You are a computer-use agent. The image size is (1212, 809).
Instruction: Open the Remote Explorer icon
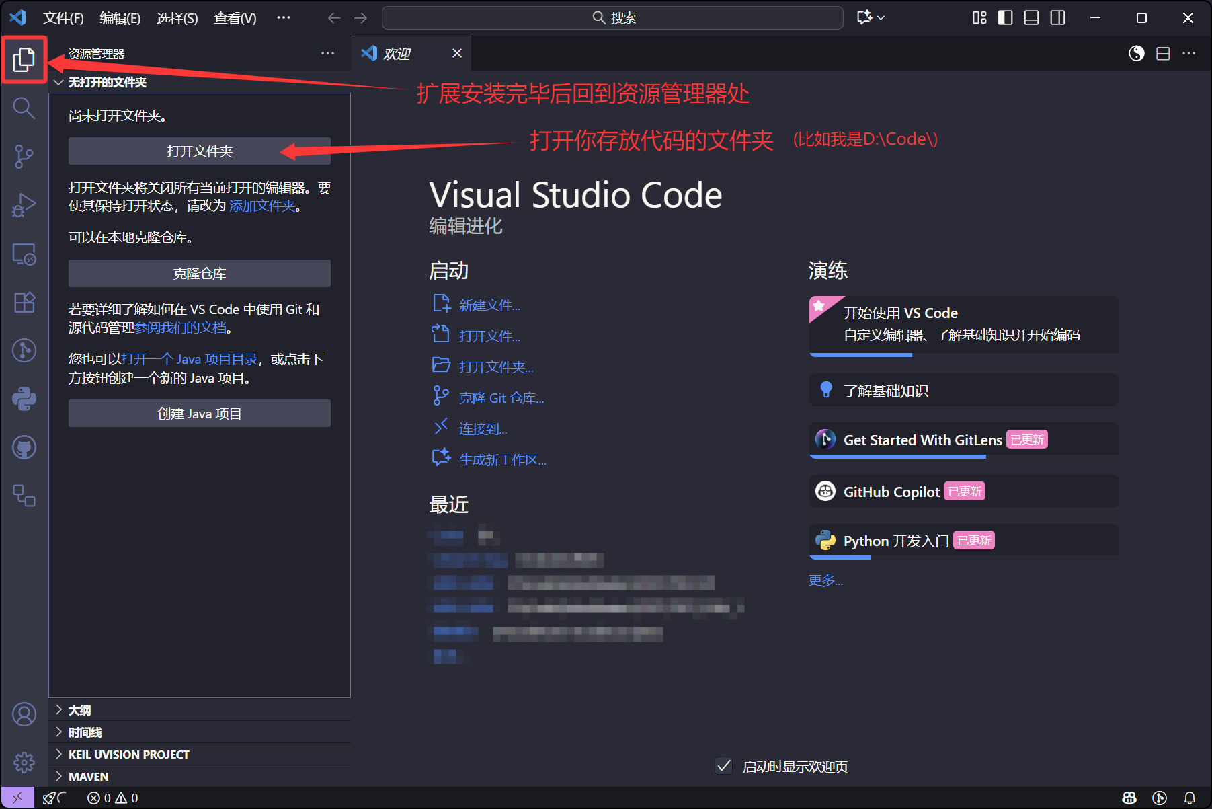pos(24,254)
